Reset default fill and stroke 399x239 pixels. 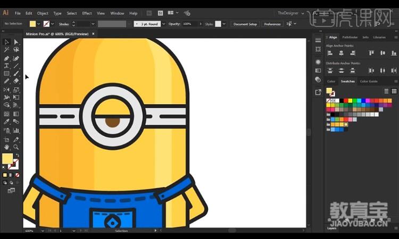point(4,168)
